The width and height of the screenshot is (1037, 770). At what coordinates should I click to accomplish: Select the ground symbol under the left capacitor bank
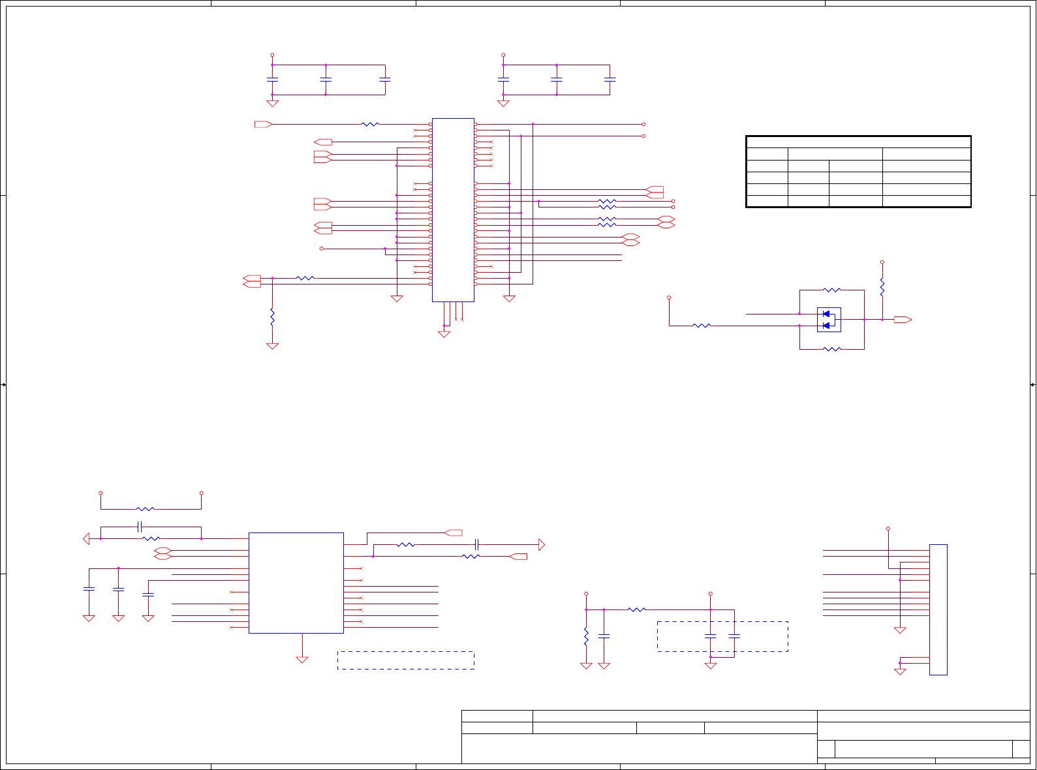coord(272,103)
